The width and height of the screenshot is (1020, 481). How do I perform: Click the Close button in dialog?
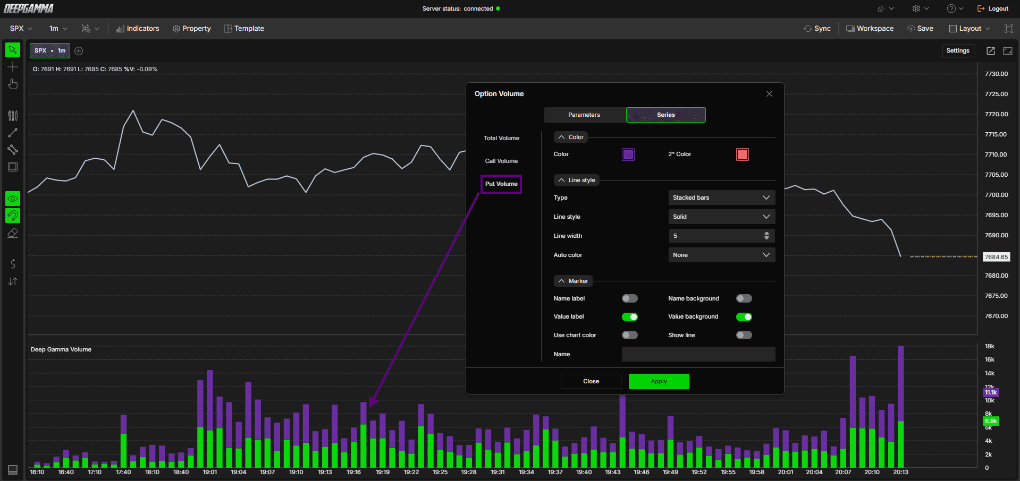pyautogui.click(x=591, y=382)
